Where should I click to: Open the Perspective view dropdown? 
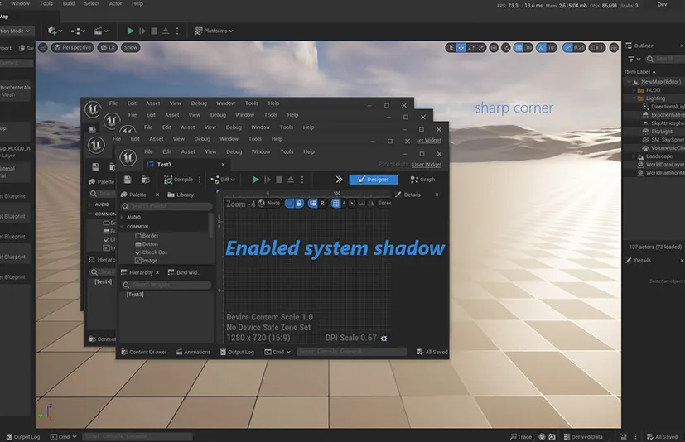click(73, 47)
